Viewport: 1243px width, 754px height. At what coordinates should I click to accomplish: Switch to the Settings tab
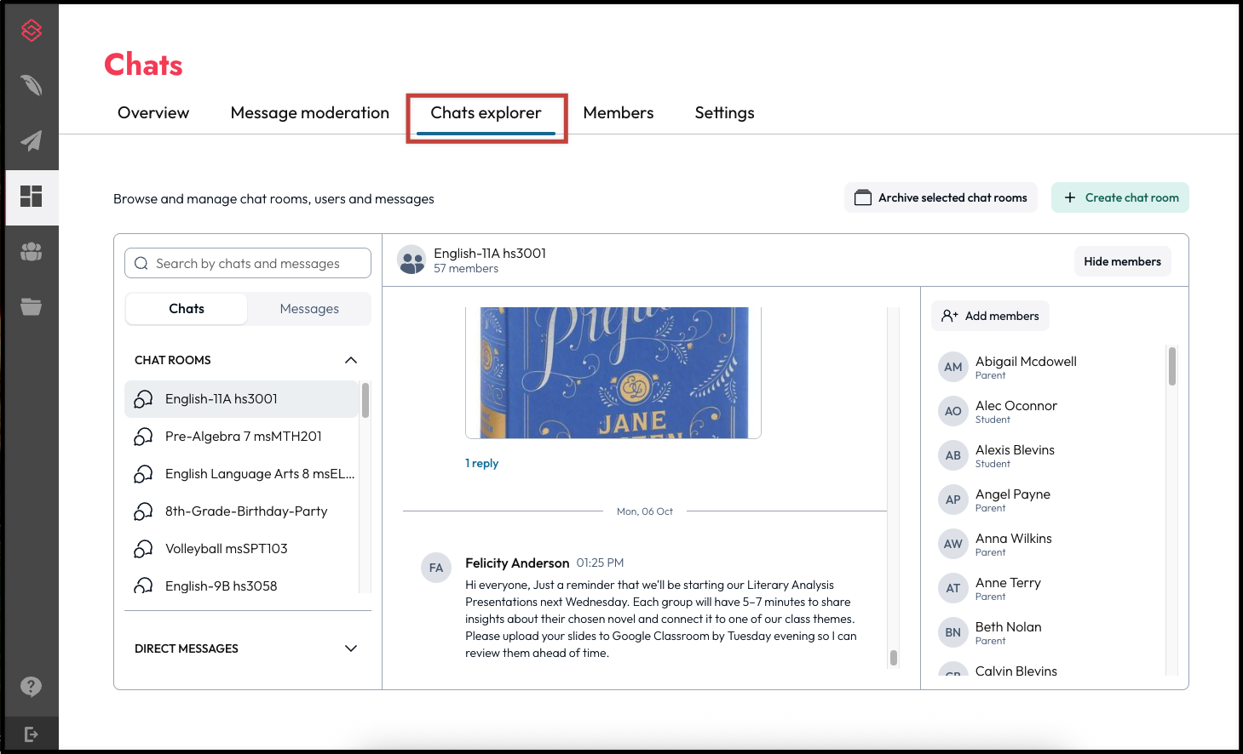click(724, 113)
